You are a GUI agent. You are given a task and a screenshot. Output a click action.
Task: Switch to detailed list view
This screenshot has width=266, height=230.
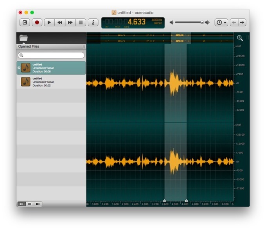[29, 204]
